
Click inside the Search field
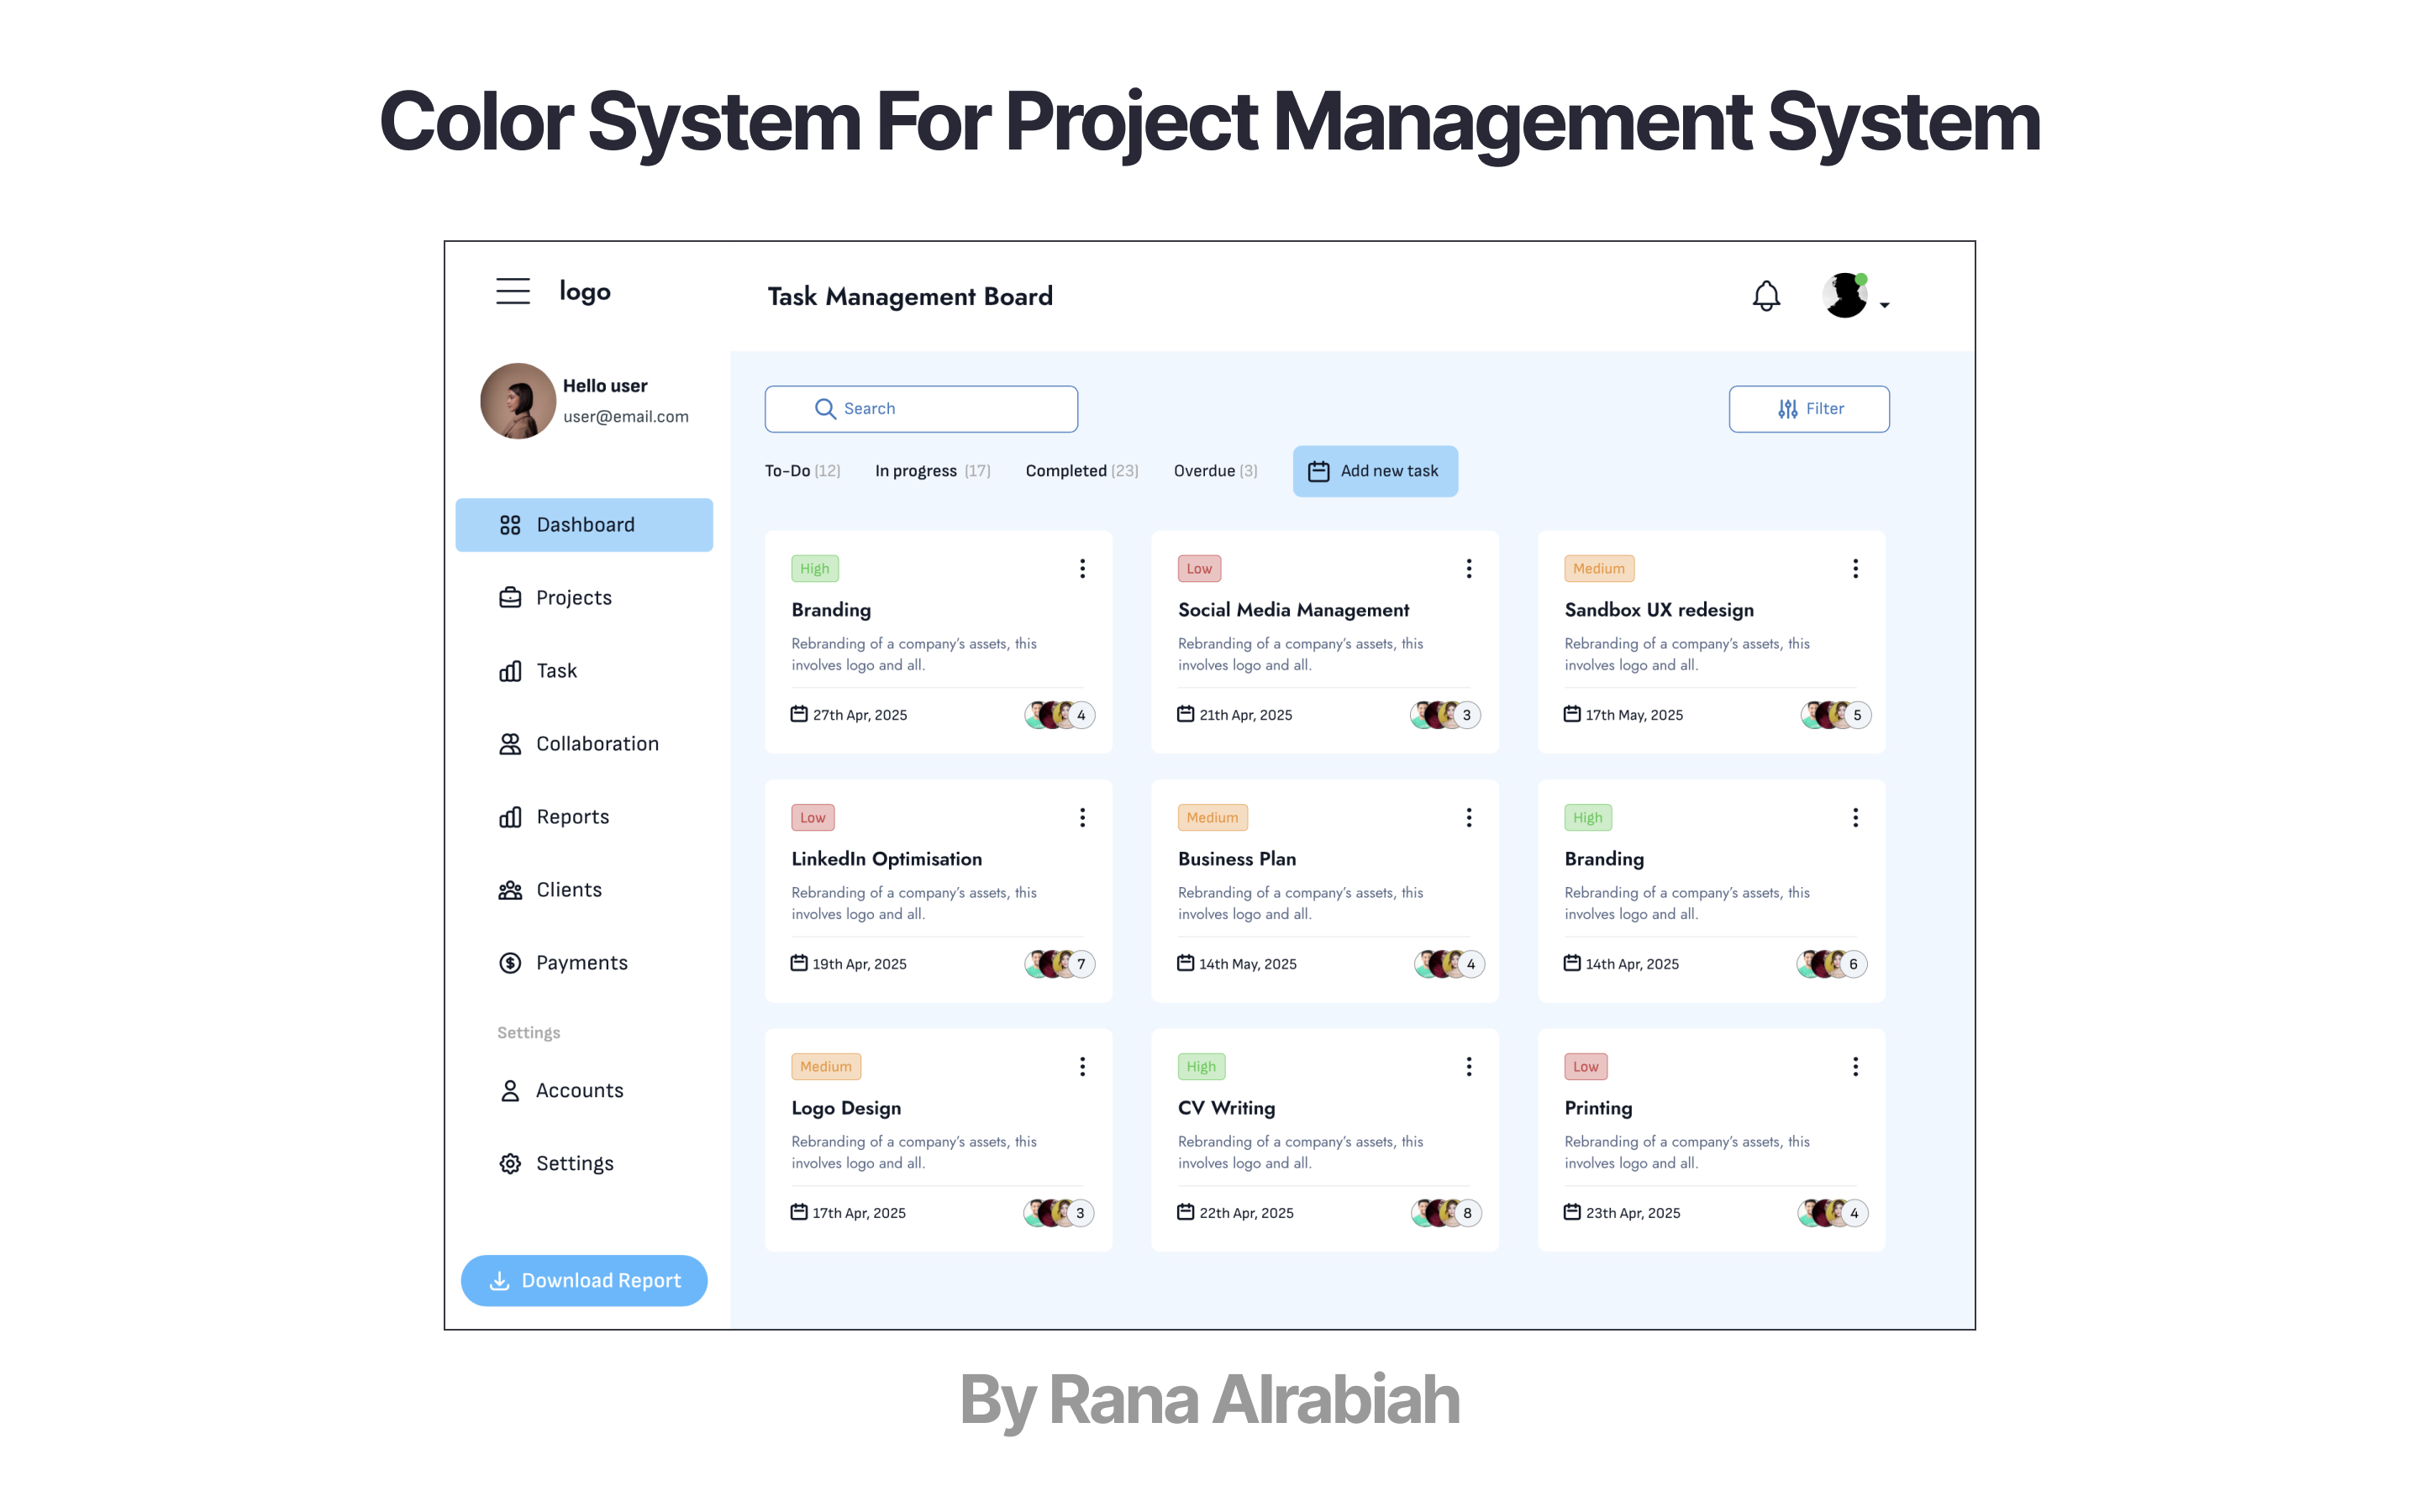coord(920,408)
